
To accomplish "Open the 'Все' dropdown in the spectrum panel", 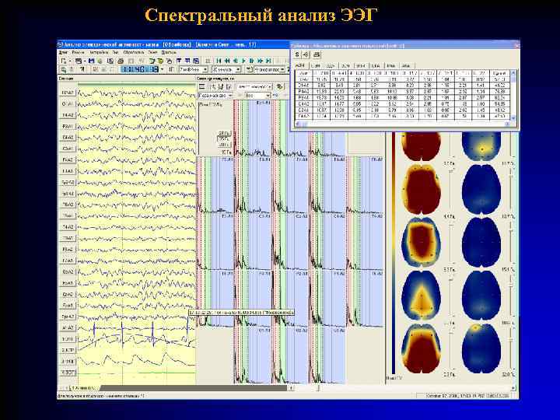I will pyautogui.click(x=258, y=96).
